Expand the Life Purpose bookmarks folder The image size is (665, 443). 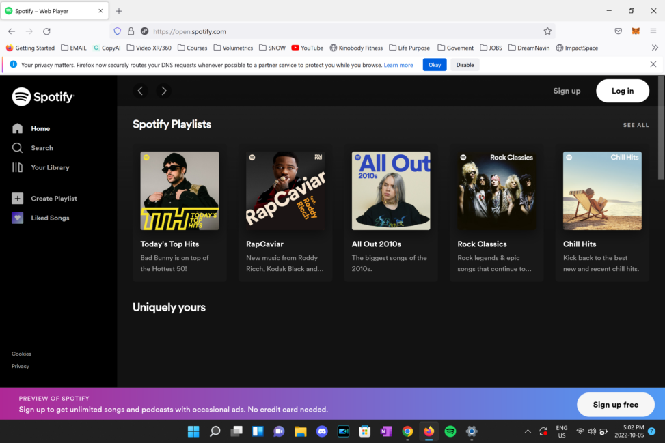point(409,48)
